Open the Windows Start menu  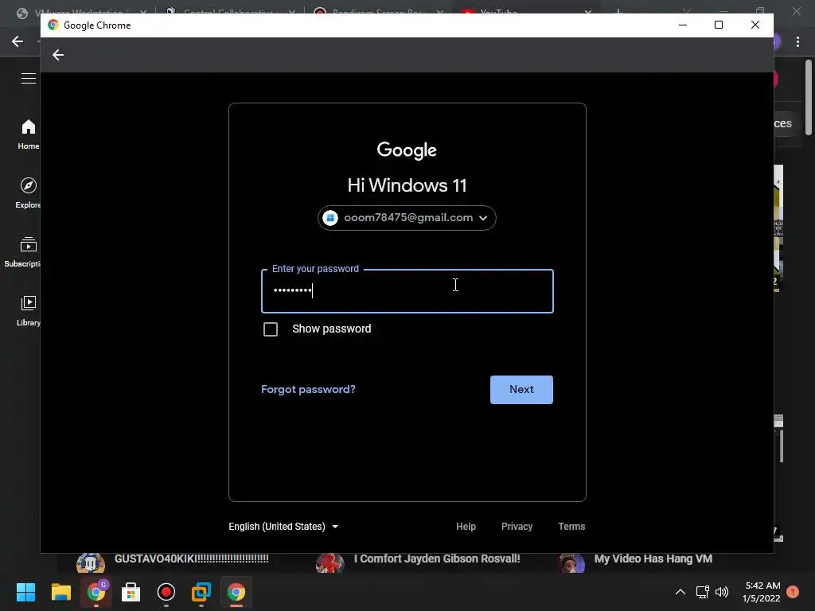(x=25, y=592)
